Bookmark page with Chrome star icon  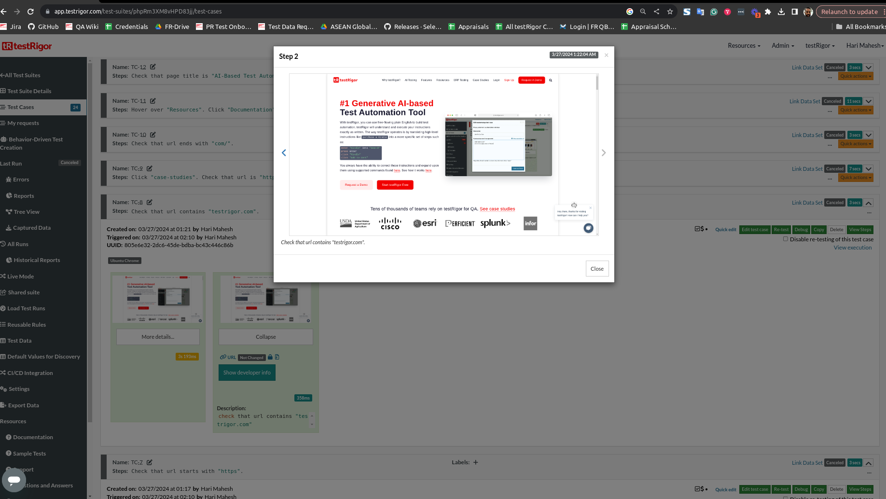(670, 12)
